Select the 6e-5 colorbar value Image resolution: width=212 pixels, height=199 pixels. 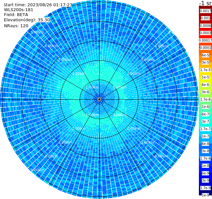pos(205,55)
